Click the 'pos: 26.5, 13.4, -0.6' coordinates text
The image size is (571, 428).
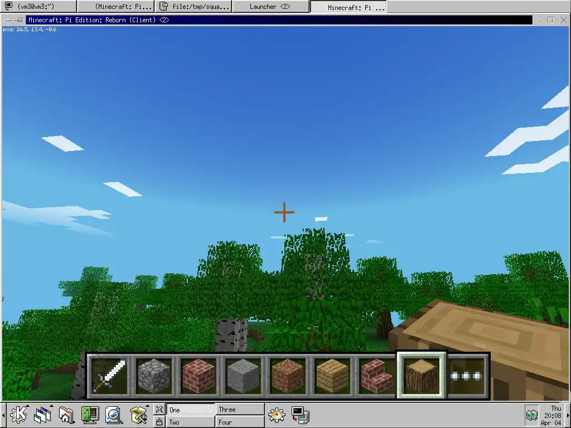(30, 30)
